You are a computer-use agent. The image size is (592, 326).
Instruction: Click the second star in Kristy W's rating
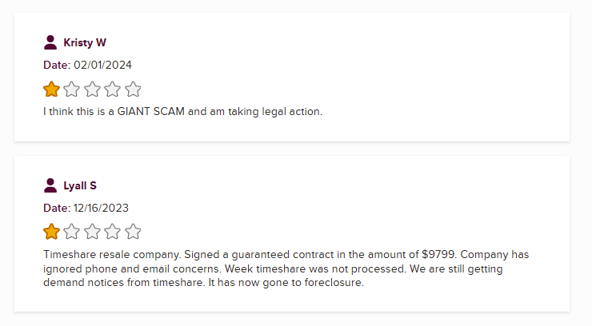coord(72,89)
